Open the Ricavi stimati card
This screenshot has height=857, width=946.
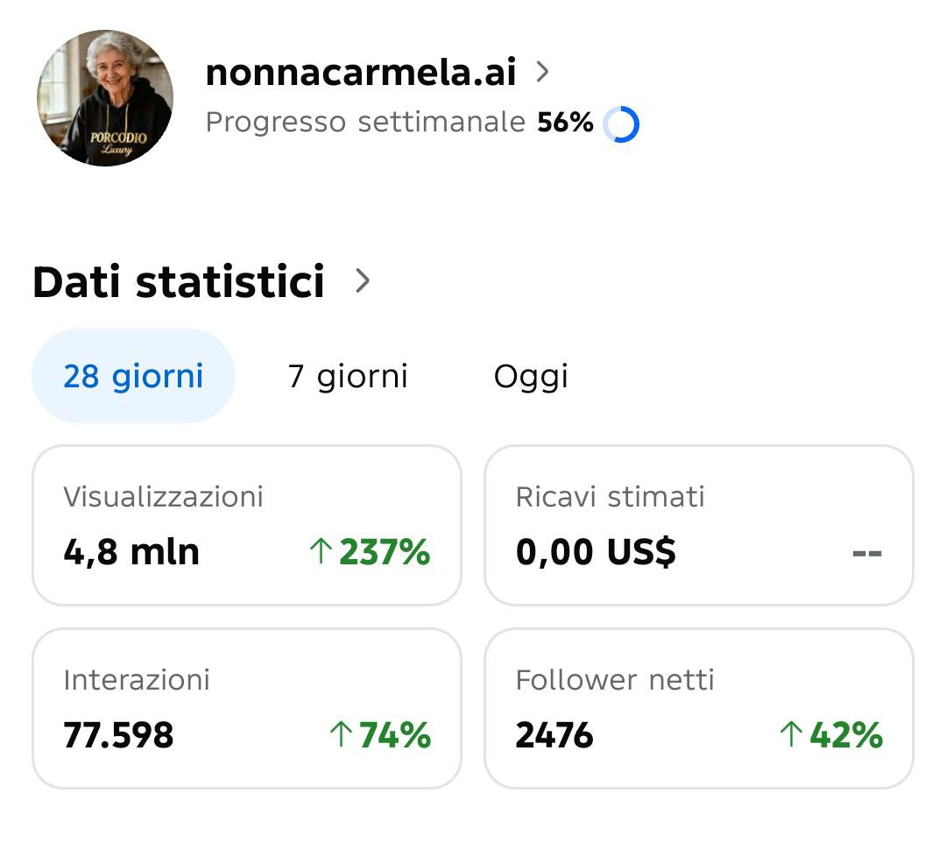[x=698, y=525]
